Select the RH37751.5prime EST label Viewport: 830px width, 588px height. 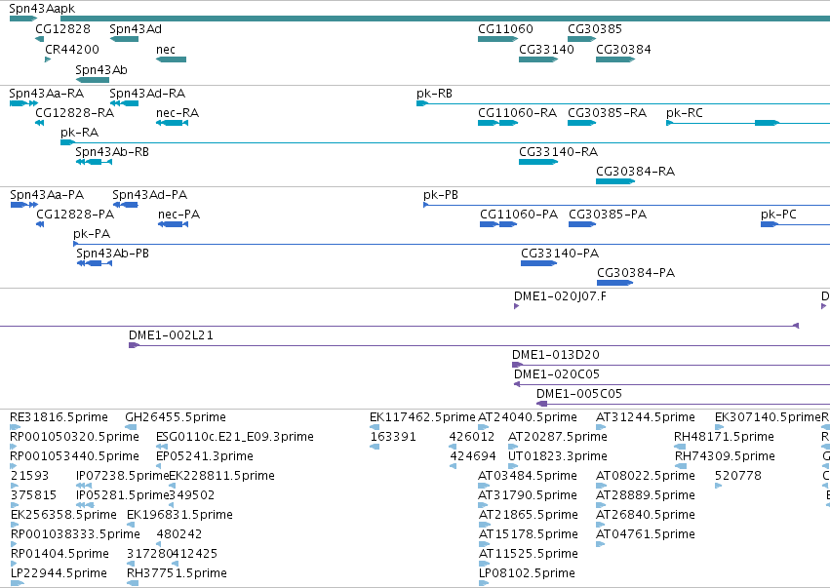pos(177,574)
